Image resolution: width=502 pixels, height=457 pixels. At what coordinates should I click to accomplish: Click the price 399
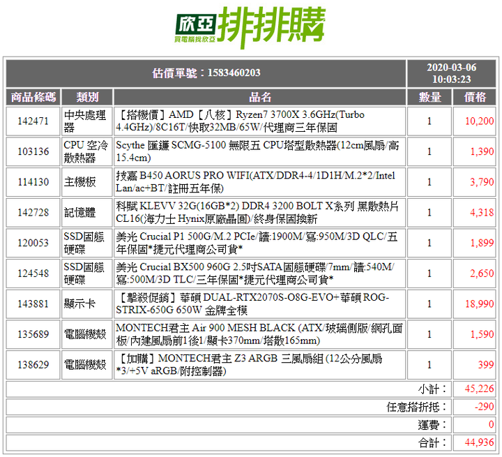click(486, 365)
